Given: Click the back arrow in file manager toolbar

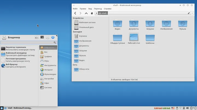Looking at the screenshot, I should (x=75, y=13).
